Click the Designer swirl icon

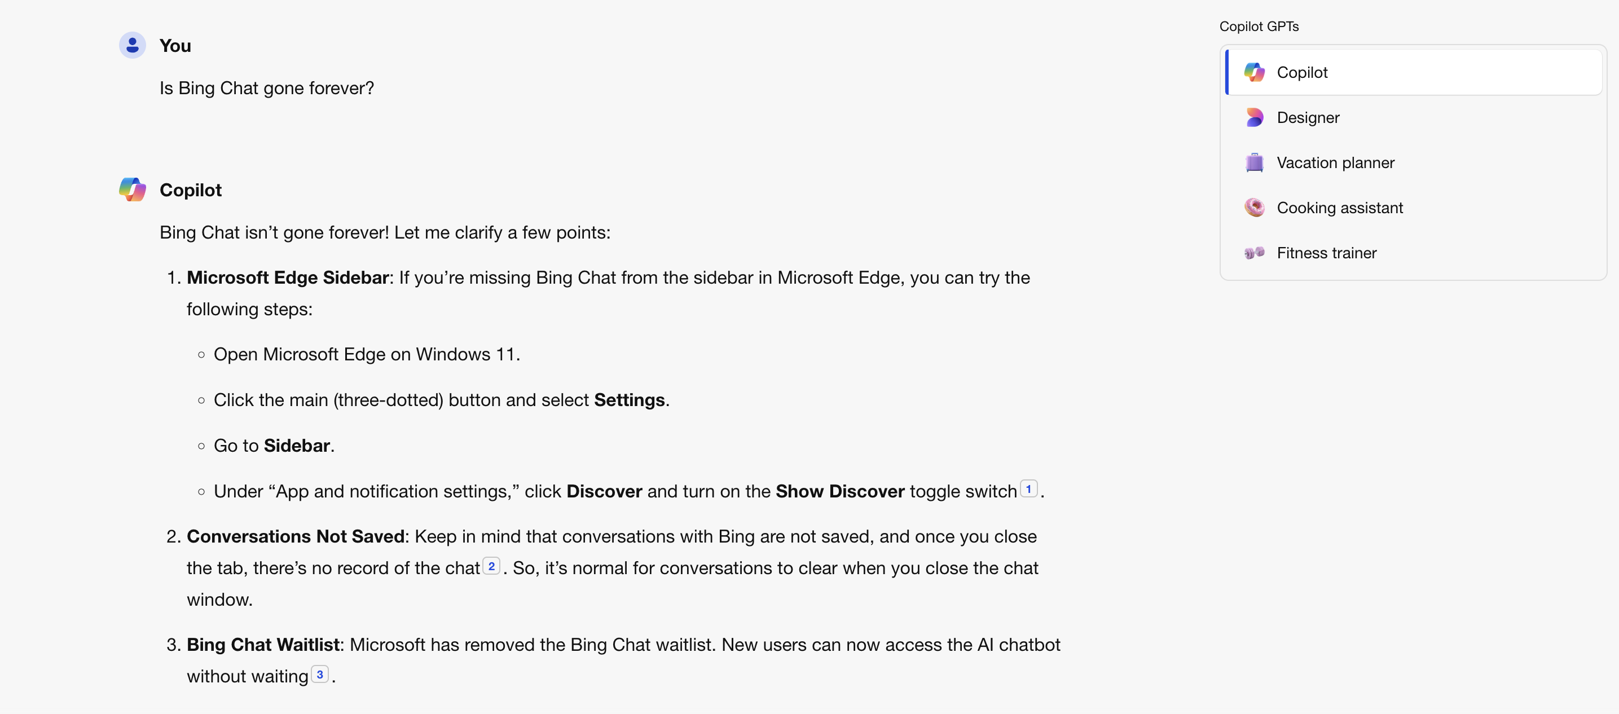1255,117
